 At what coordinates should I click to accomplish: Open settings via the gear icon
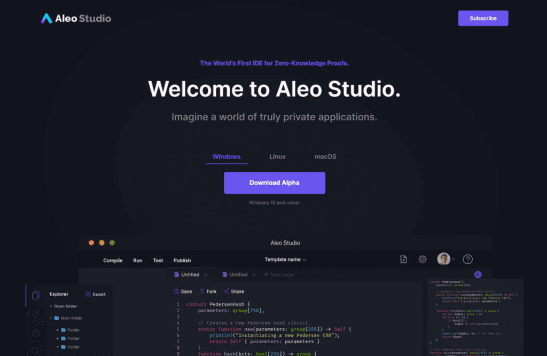click(x=423, y=259)
